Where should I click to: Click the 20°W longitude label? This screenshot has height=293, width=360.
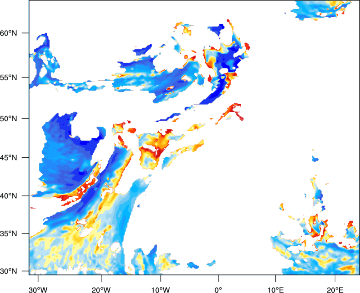pos(101,290)
